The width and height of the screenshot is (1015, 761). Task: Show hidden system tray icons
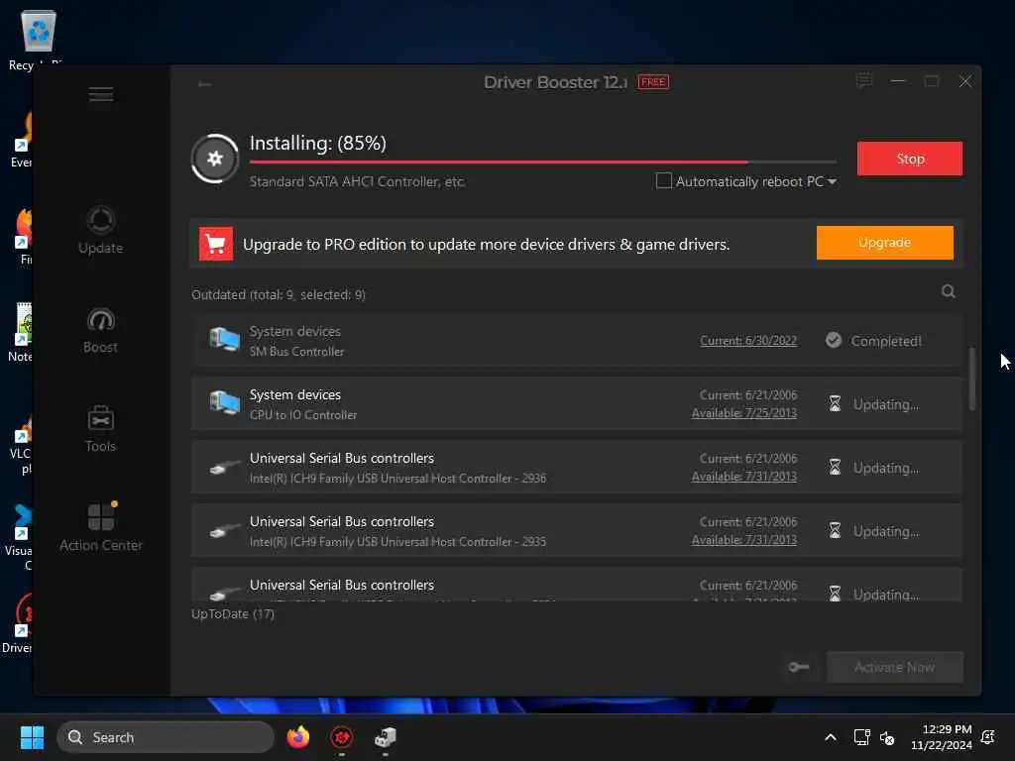831,737
